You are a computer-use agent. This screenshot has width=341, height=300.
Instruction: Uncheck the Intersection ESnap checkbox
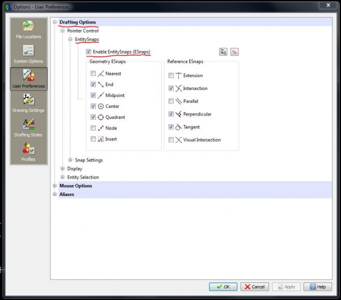pyautogui.click(x=171, y=88)
